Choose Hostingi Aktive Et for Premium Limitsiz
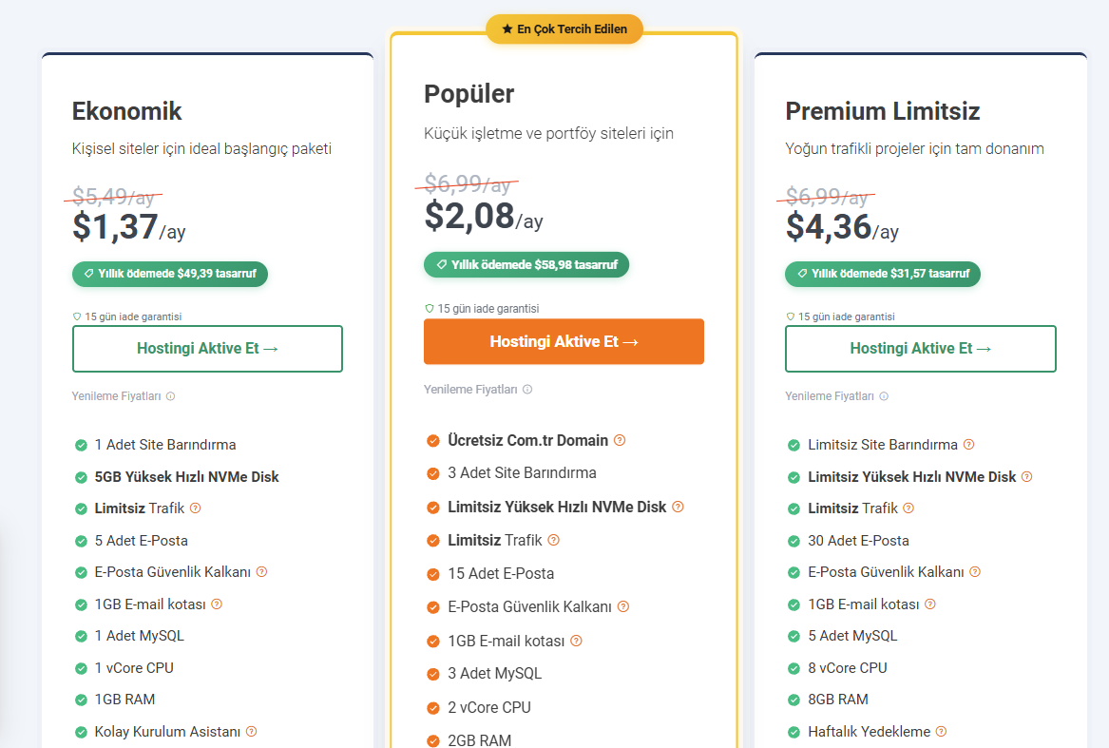Viewport: 1109px width, 748px height. click(920, 349)
